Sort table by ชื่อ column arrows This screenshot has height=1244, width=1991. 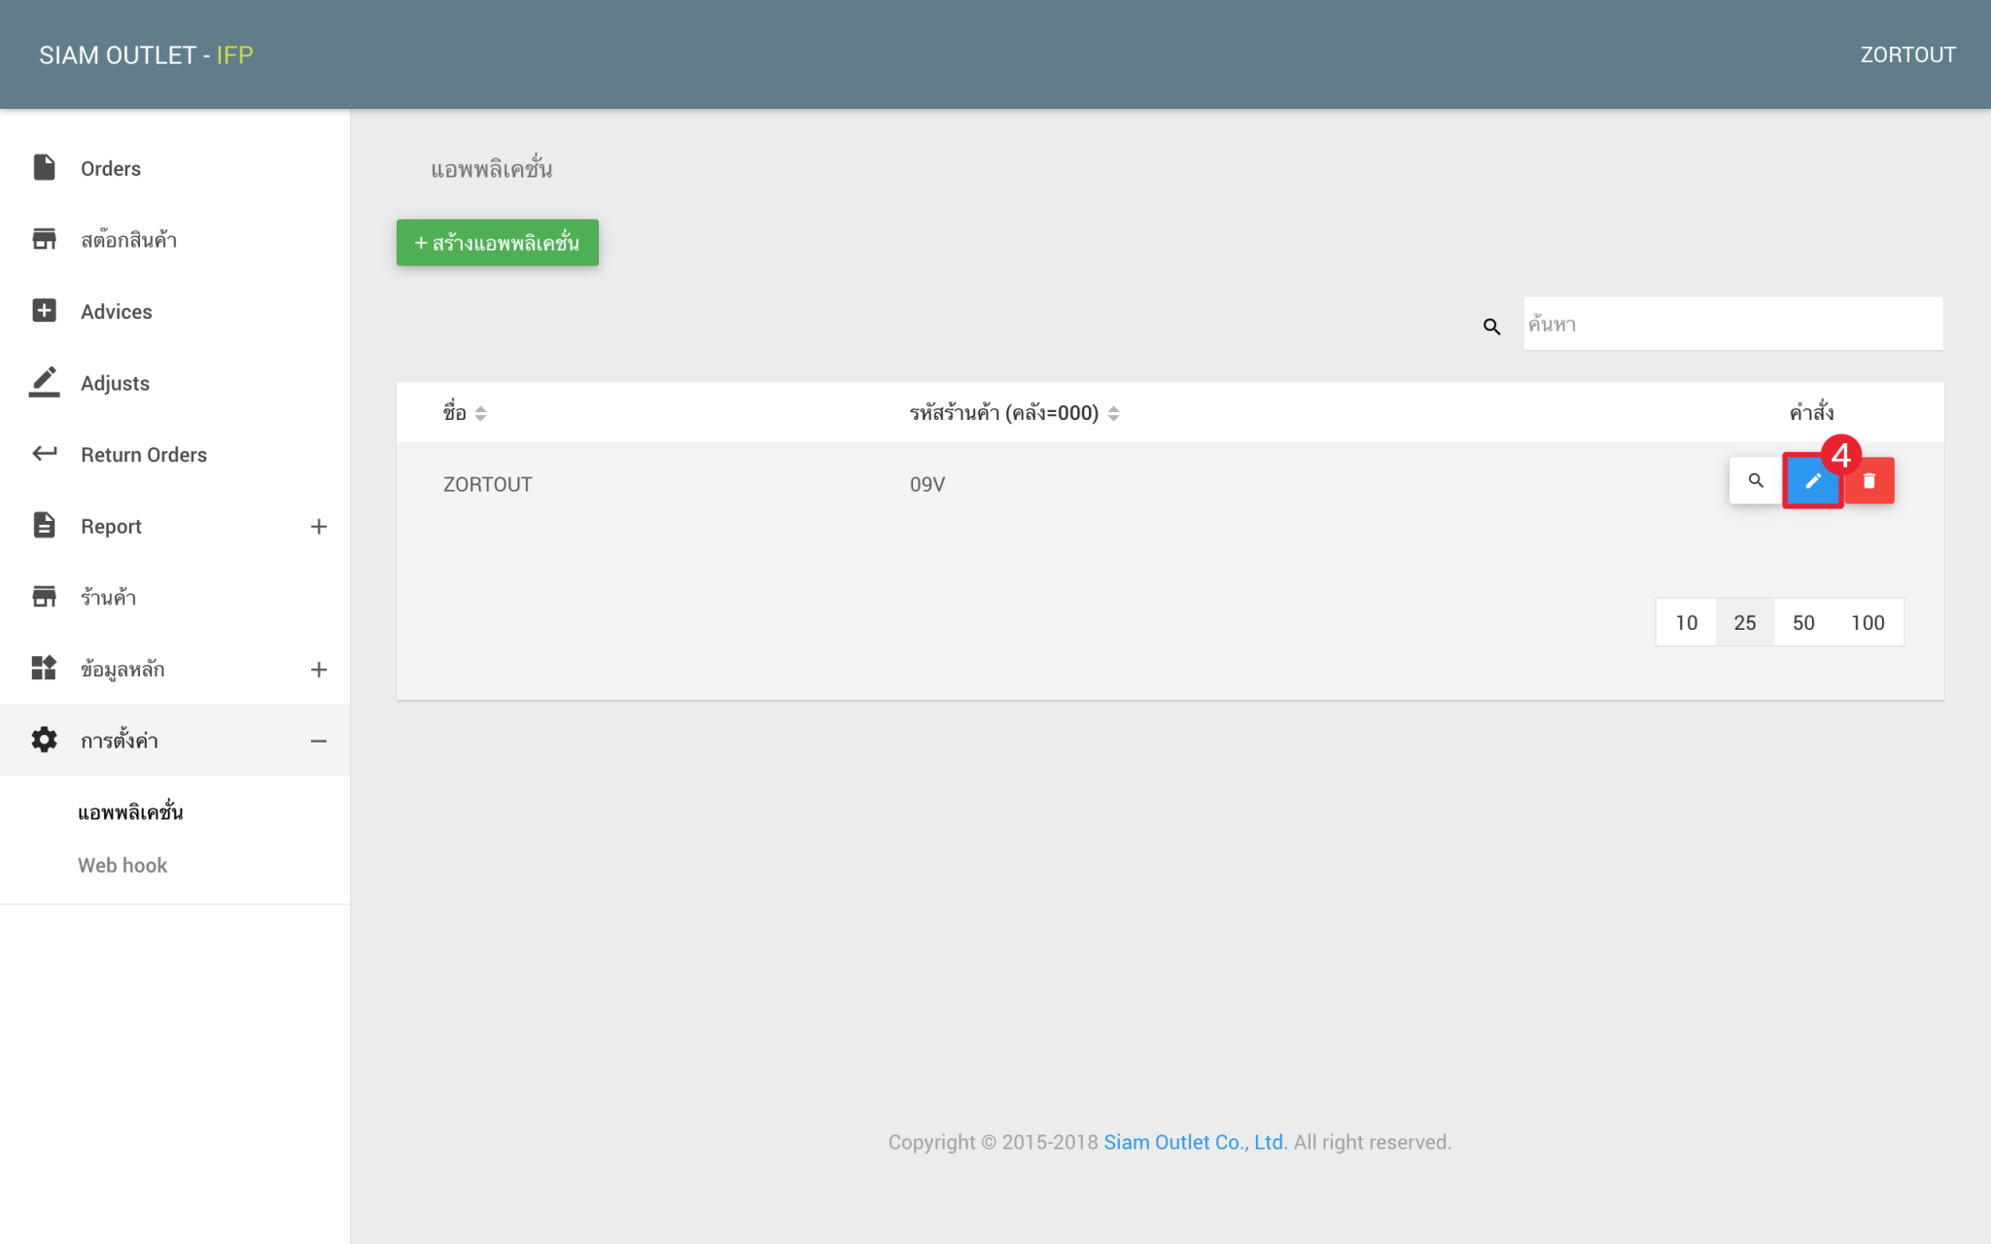pos(480,414)
